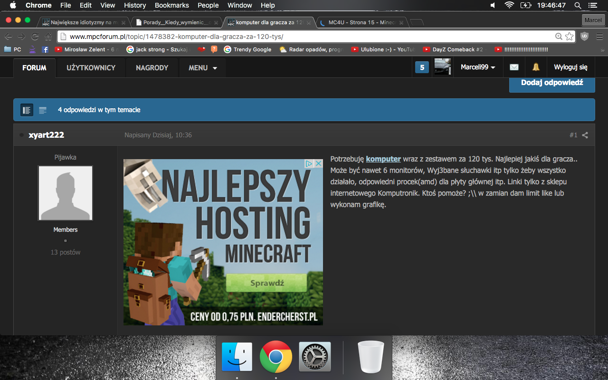The height and width of the screenshot is (380, 608).
Task: Share post #1 with share icon
Action: 585,135
